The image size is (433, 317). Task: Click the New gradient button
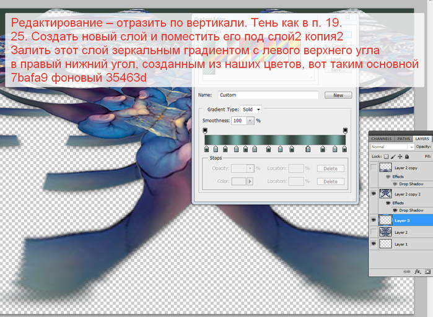pyautogui.click(x=338, y=95)
